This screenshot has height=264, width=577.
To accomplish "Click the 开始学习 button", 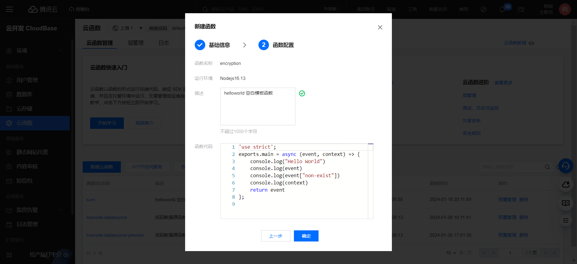I will point(107,123).
